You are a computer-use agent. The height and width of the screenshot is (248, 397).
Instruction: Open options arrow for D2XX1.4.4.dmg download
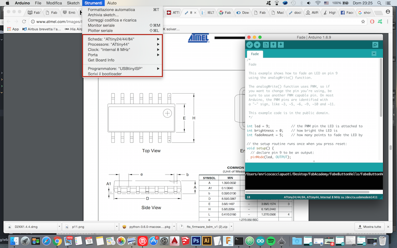(x=59, y=227)
